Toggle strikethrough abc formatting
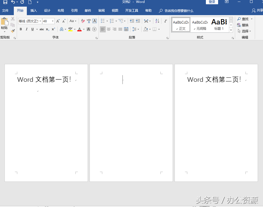The image size is (263, 207). tap(42, 29)
